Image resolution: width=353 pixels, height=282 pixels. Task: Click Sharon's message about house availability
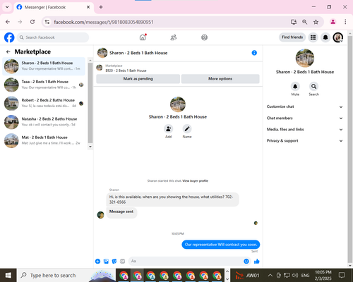click(172, 200)
